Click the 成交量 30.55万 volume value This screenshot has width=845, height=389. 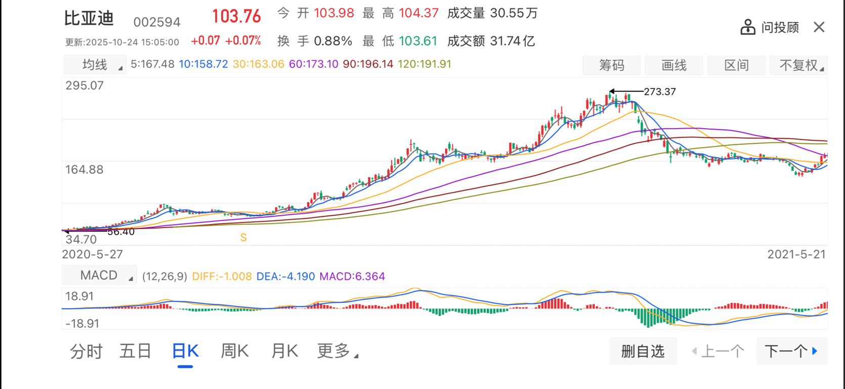click(x=492, y=13)
